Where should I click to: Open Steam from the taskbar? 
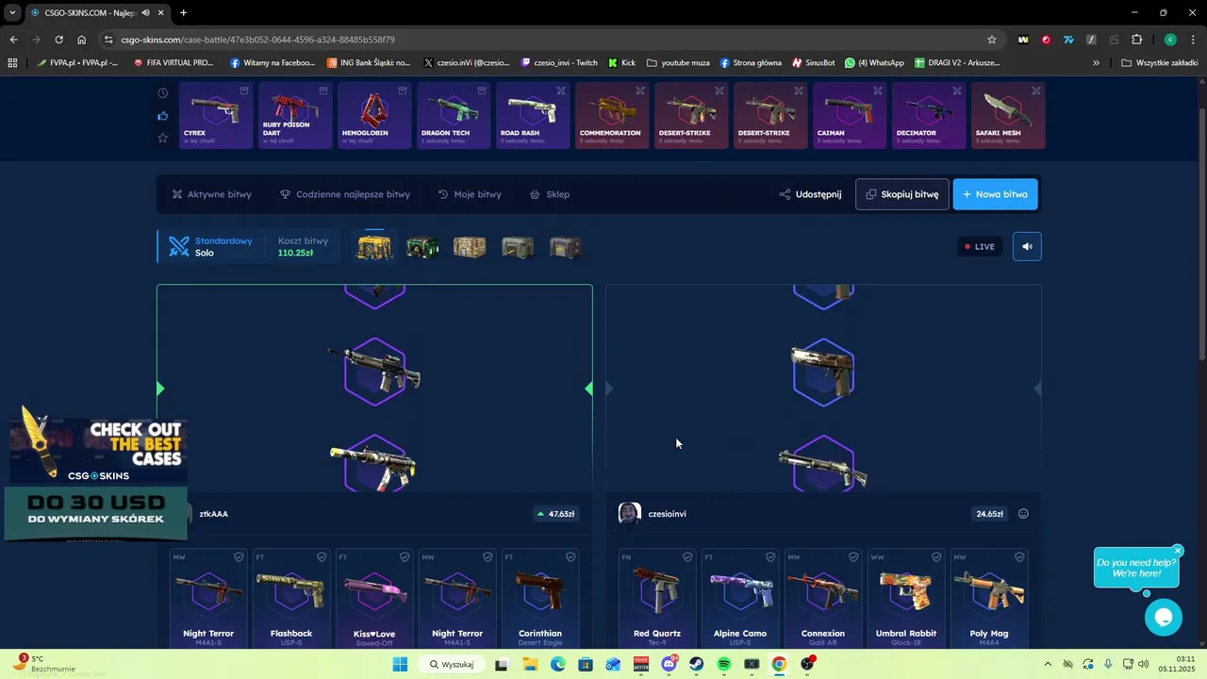[x=697, y=664]
